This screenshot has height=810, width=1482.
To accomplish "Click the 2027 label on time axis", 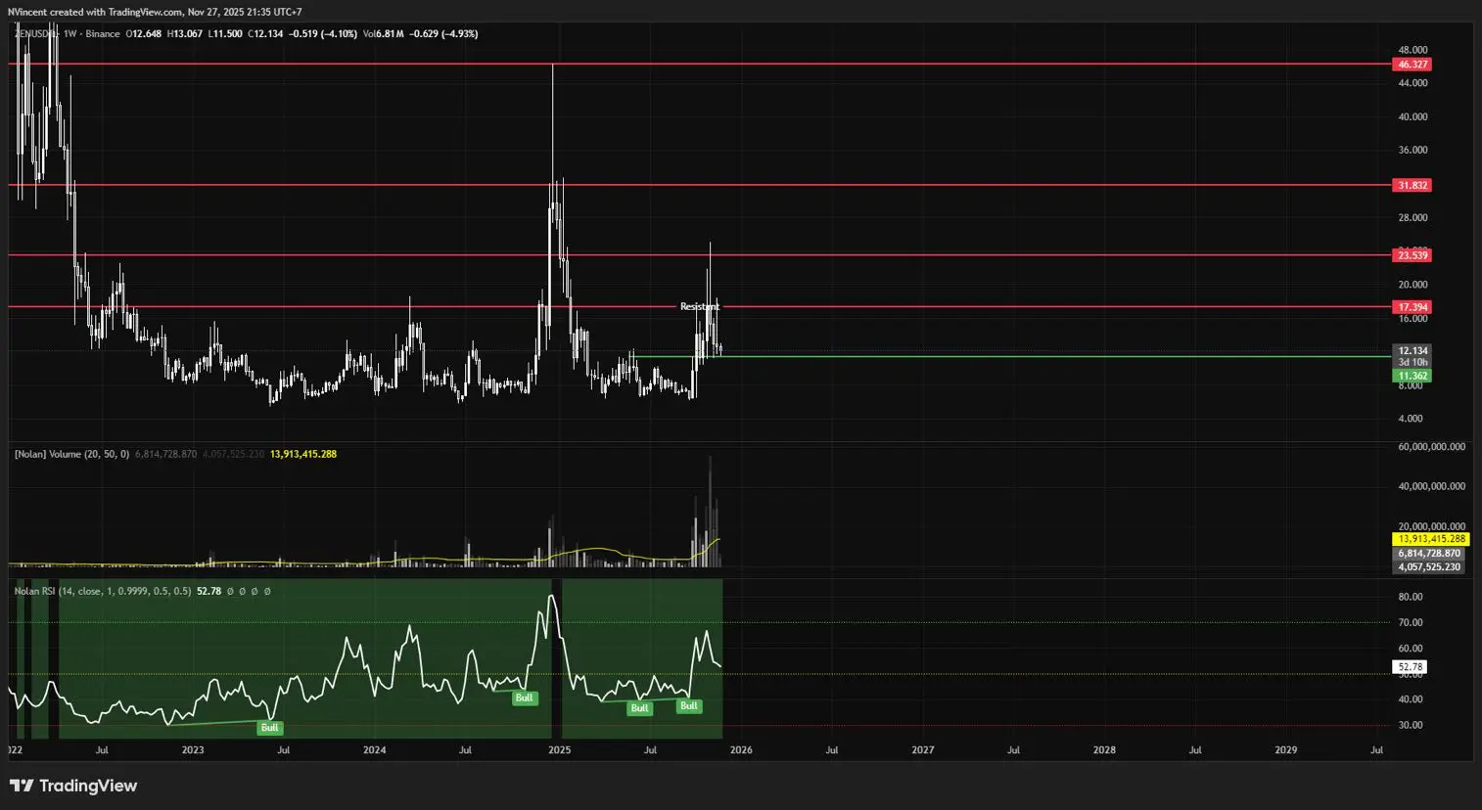I will click(x=922, y=750).
